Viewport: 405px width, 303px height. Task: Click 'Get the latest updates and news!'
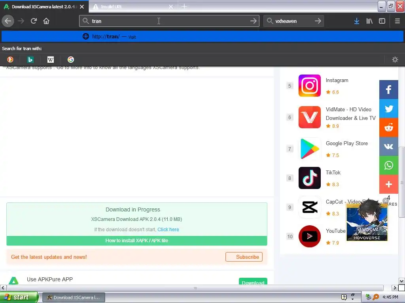[x=49, y=257]
